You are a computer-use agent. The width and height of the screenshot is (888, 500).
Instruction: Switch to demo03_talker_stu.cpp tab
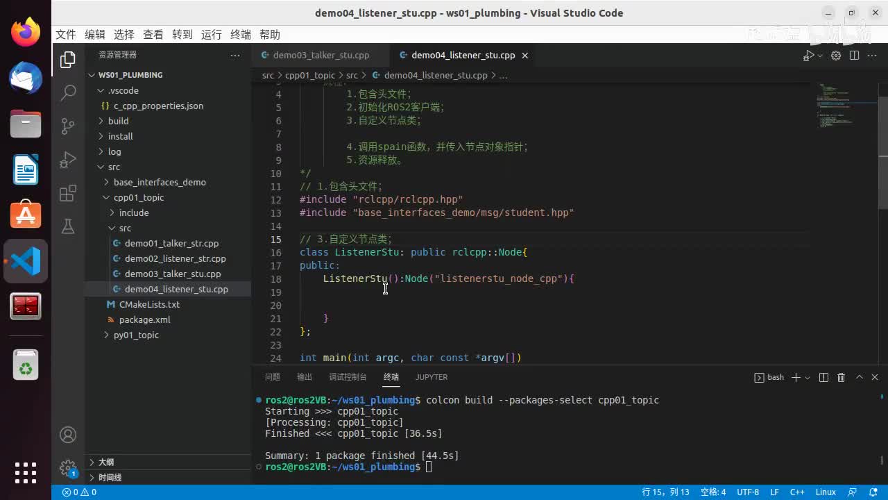pyautogui.click(x=321, y=56)
